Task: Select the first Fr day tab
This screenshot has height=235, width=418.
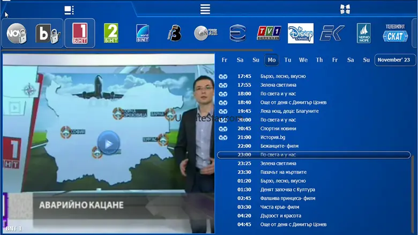Action: point(225,60)
